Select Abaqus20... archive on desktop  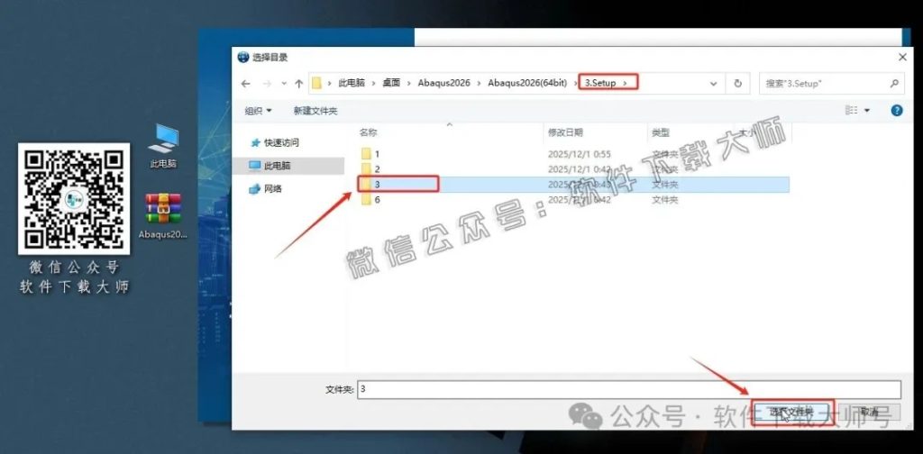click(x=163, y=216)
